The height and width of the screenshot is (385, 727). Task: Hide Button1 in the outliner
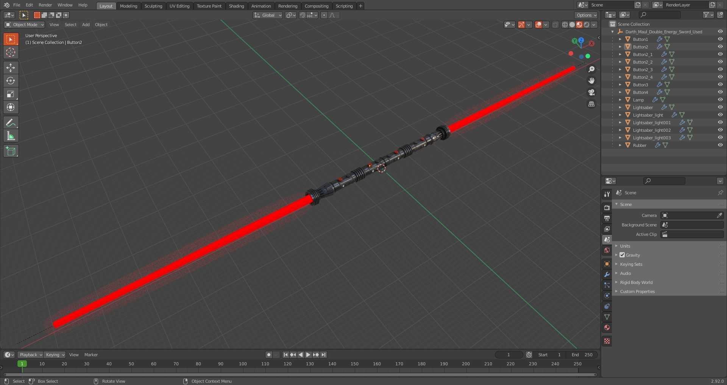[720, 39]
